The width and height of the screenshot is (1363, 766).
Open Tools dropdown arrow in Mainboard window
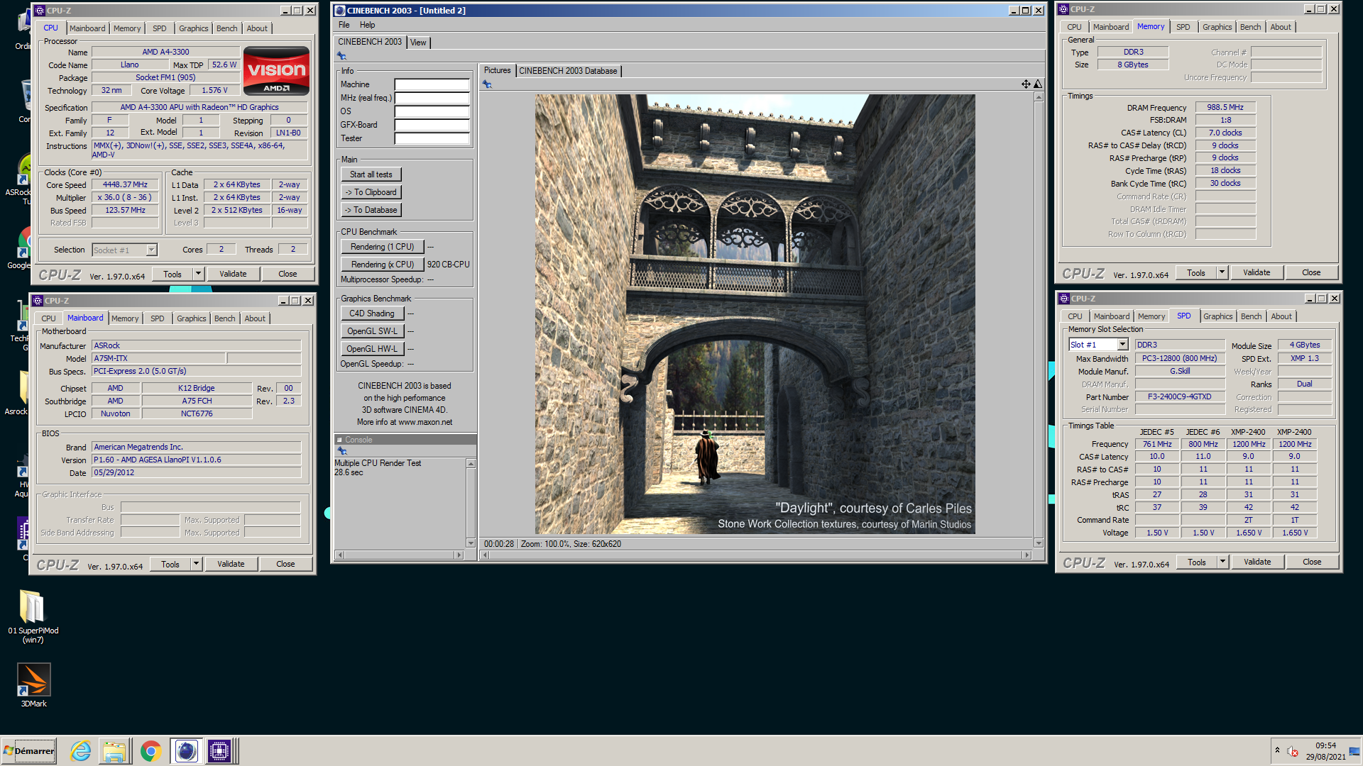197,564
